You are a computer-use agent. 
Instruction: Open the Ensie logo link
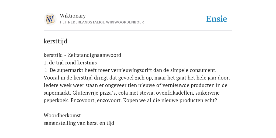click(217, 19)
